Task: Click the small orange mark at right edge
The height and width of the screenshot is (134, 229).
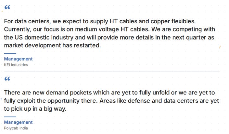Action: tap(220, 47)
